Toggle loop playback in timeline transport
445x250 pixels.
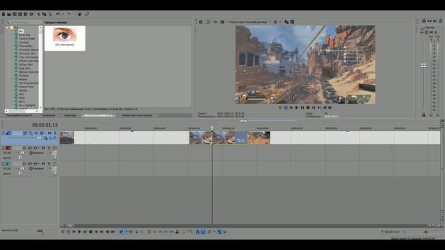pos(68,232)
